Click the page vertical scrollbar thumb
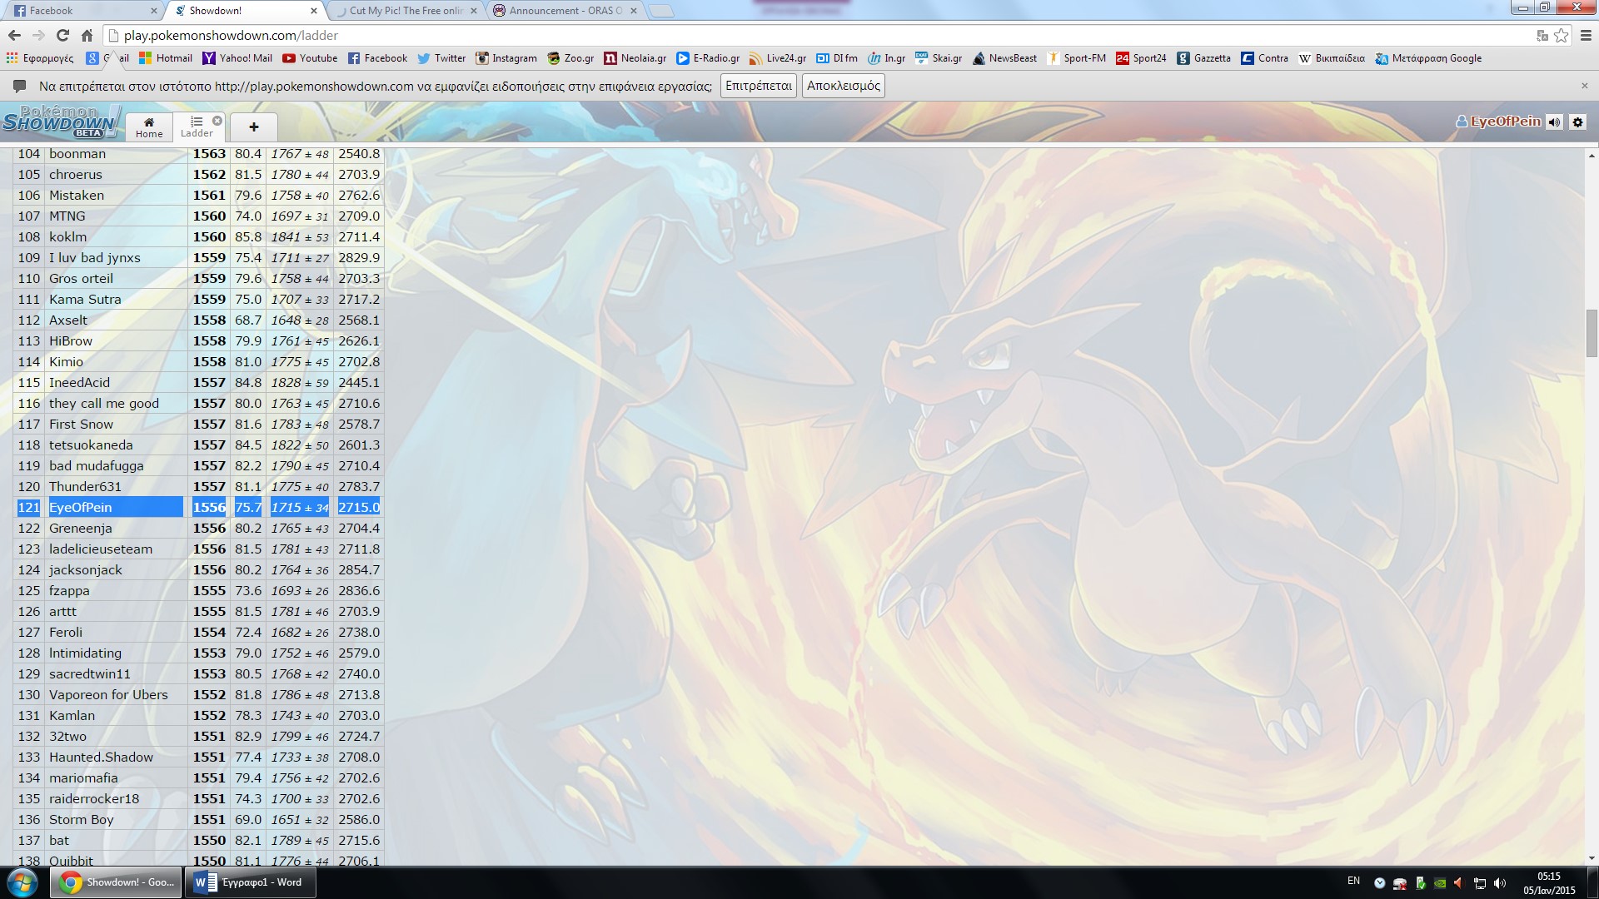This screenshot has width=1599, height=899. point(1591,333)
